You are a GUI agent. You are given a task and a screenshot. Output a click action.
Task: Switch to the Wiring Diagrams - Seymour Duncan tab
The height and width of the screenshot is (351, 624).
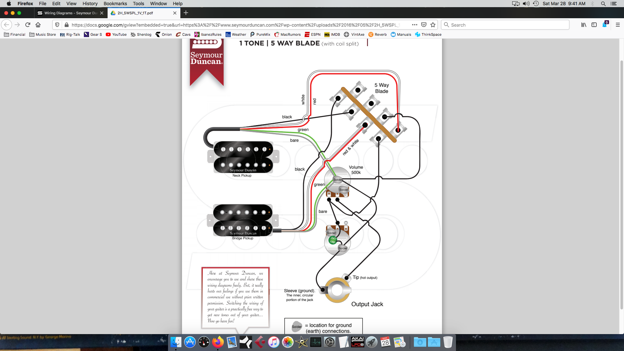(x=71, y=13)
